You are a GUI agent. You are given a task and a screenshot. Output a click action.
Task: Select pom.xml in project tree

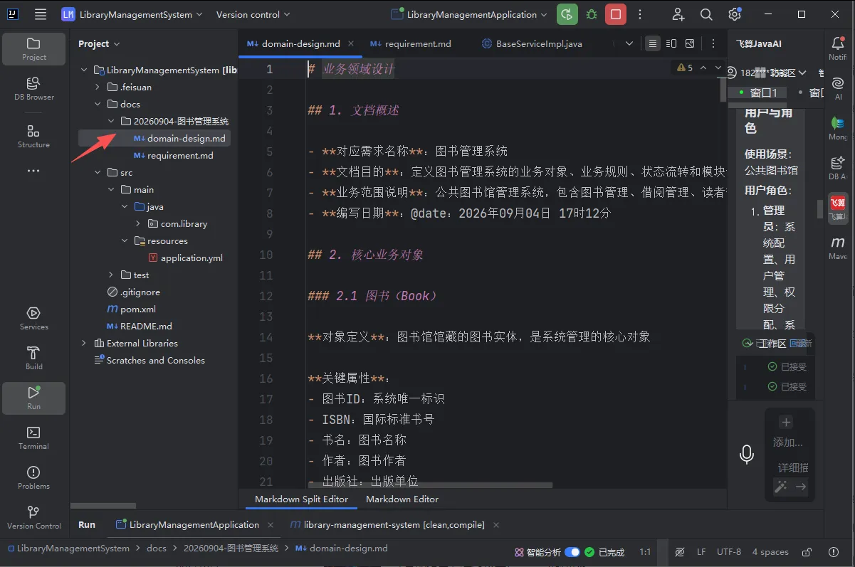131,309
